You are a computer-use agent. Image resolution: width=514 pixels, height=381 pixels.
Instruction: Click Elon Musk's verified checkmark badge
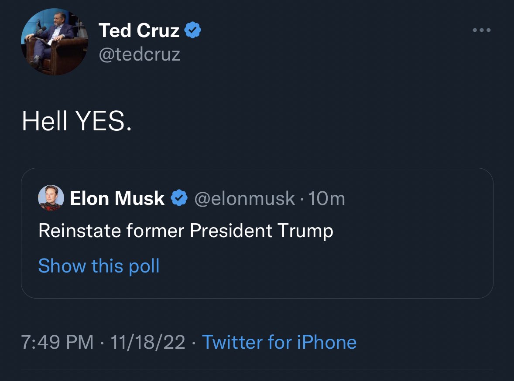click(179, 198)
